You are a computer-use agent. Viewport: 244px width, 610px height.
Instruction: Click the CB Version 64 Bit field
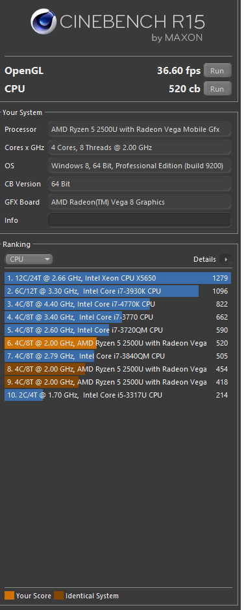click(140, 184)
